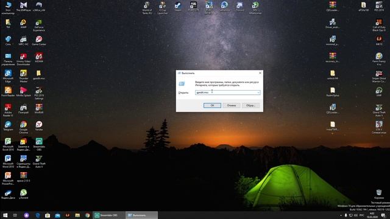
Task: Expand the Открыть combo box history arrow
Action: tap(258, 92)
